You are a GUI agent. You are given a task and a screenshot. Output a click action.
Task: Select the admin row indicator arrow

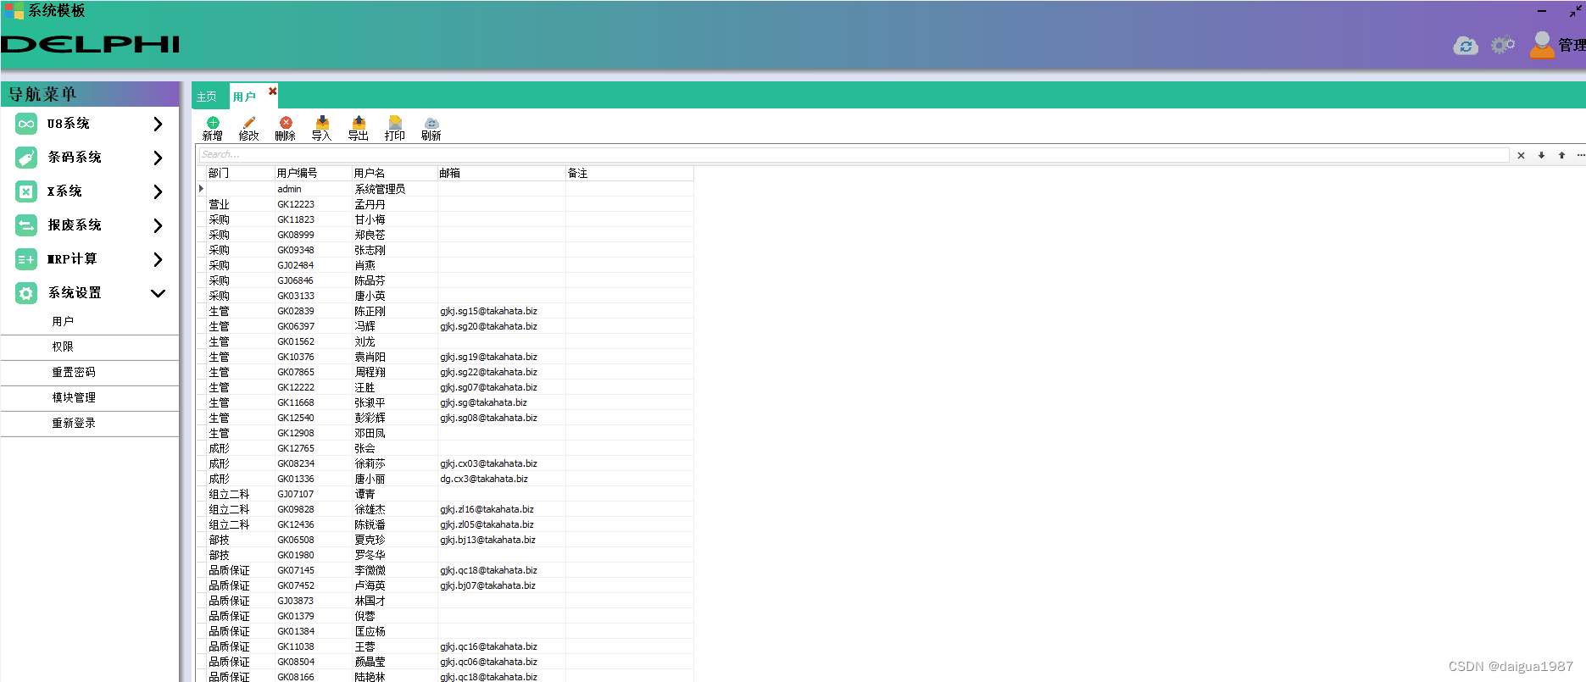(x=201, y=189)
